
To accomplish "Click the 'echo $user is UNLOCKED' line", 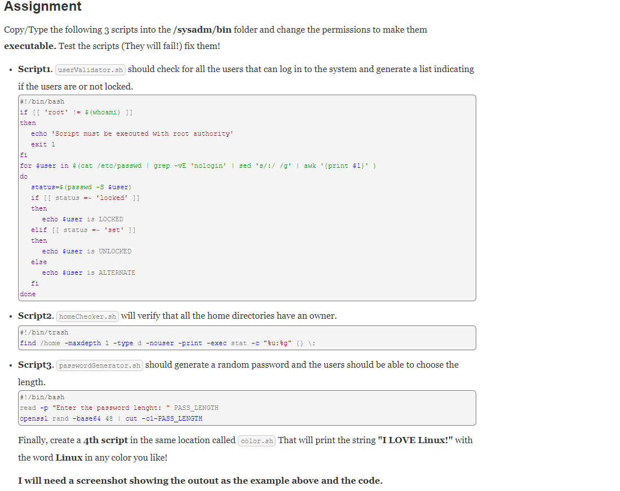I will [87, 251].
